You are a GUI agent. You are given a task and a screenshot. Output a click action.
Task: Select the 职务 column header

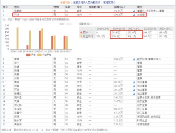tap(140, 7)
